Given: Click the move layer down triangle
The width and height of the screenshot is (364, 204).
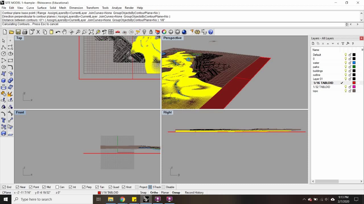Looking at the screenshot, I should (x=333, y=44).
